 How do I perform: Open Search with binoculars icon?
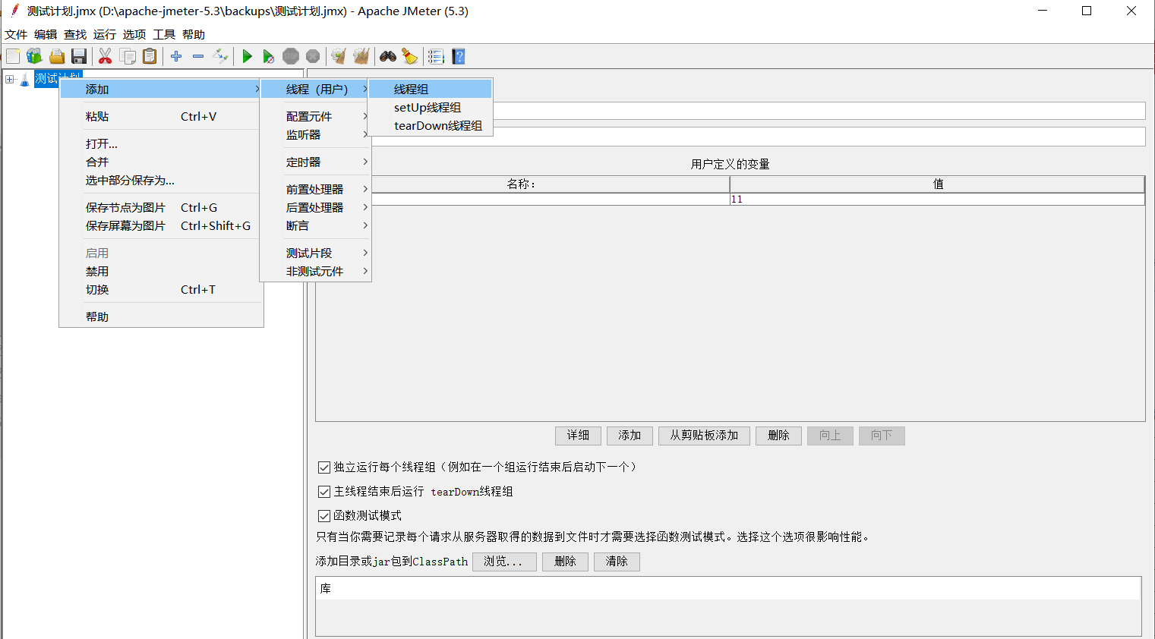tap(388, 56)
